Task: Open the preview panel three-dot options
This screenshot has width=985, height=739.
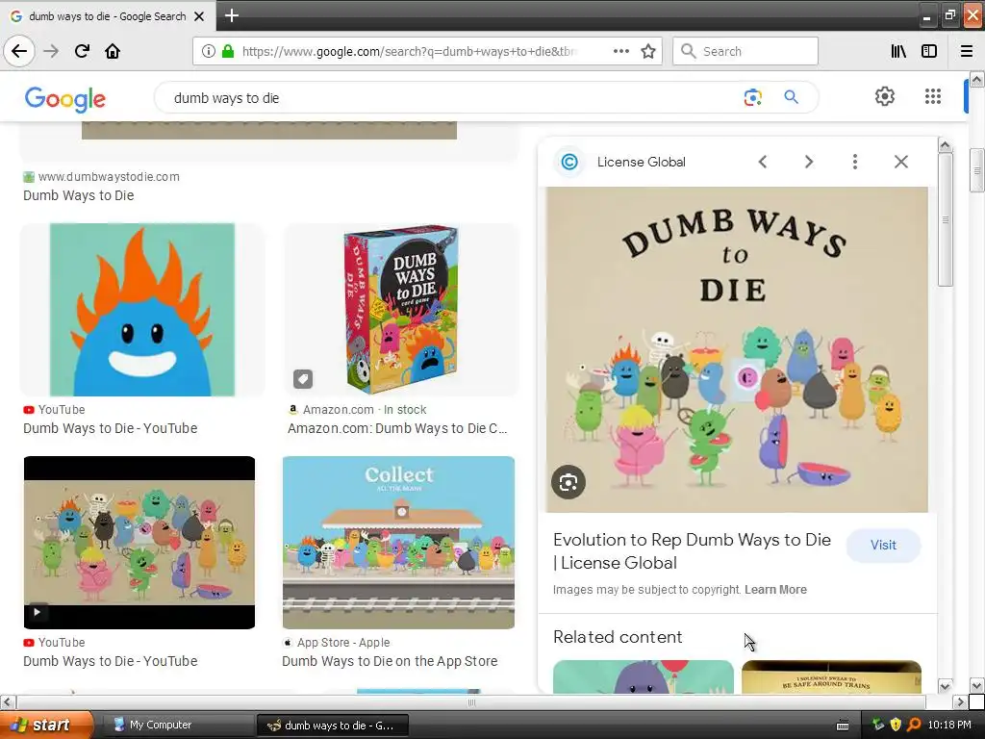Action: [854, 162]
